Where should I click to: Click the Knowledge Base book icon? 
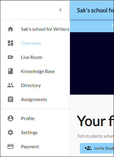[x=10, y=71]
